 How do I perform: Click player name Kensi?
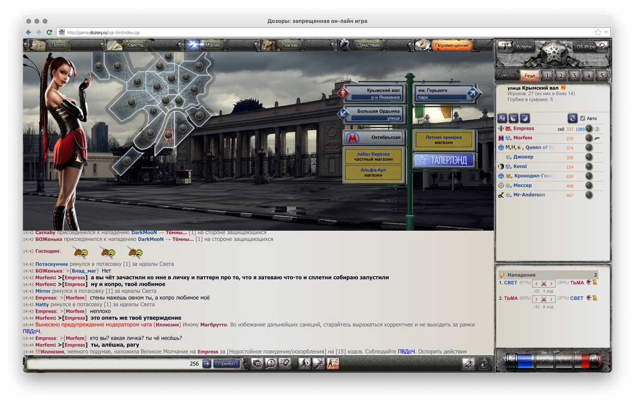(x=520, y=166)
